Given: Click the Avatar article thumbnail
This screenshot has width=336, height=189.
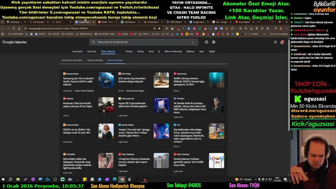Looking at the screenshot, I should pos(161,131).
